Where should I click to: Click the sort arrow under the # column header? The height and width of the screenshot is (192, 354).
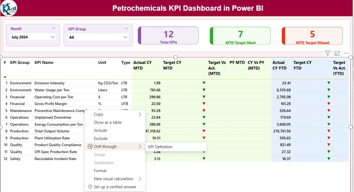(x=4, y=77)
